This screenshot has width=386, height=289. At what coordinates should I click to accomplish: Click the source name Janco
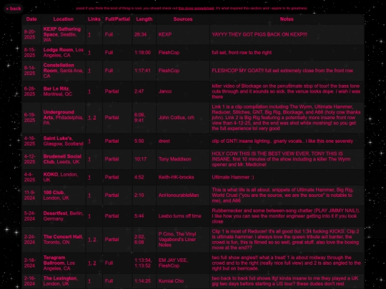(x=165, y=91)
